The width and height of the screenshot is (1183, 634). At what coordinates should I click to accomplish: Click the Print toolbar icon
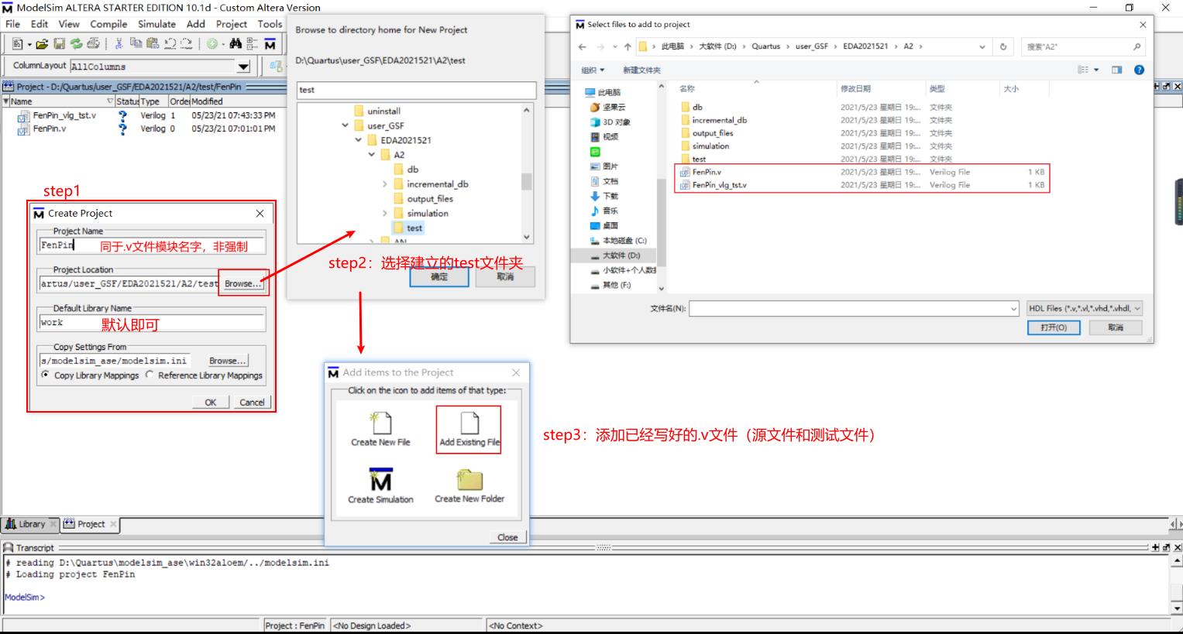[x=93, y=44]
